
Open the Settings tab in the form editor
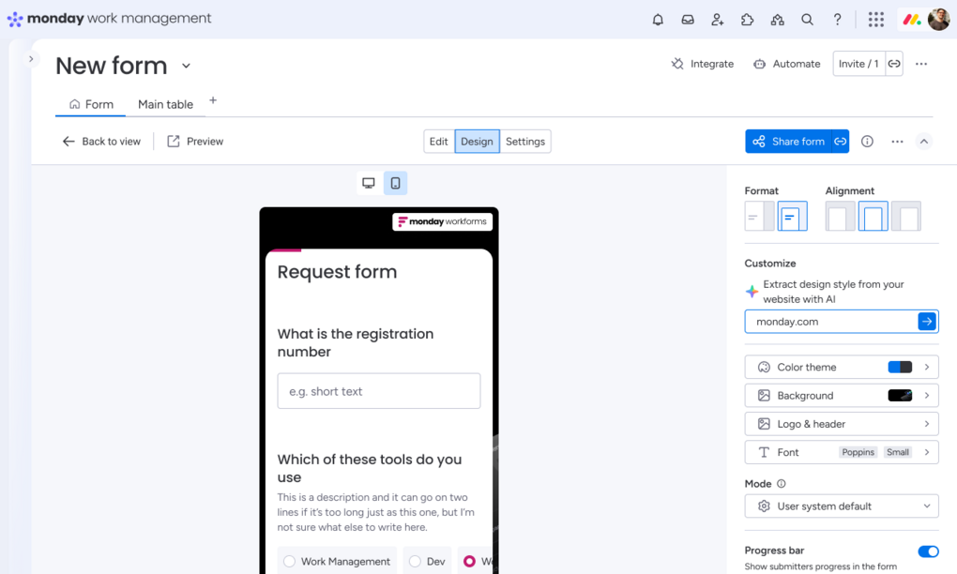[x=524, y=141]
